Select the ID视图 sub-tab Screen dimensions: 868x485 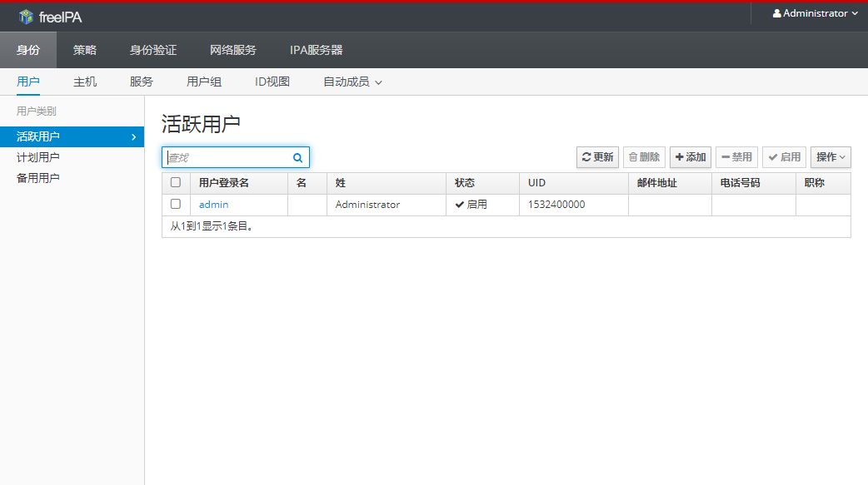point(272,82)
